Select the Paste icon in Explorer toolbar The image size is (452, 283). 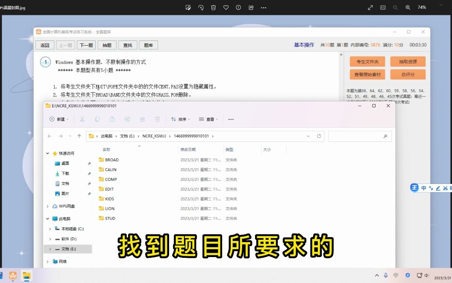coord(112,119)
